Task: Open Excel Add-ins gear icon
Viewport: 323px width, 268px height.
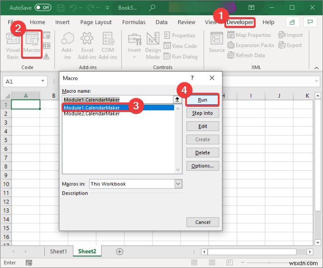Action: [87, 46]
